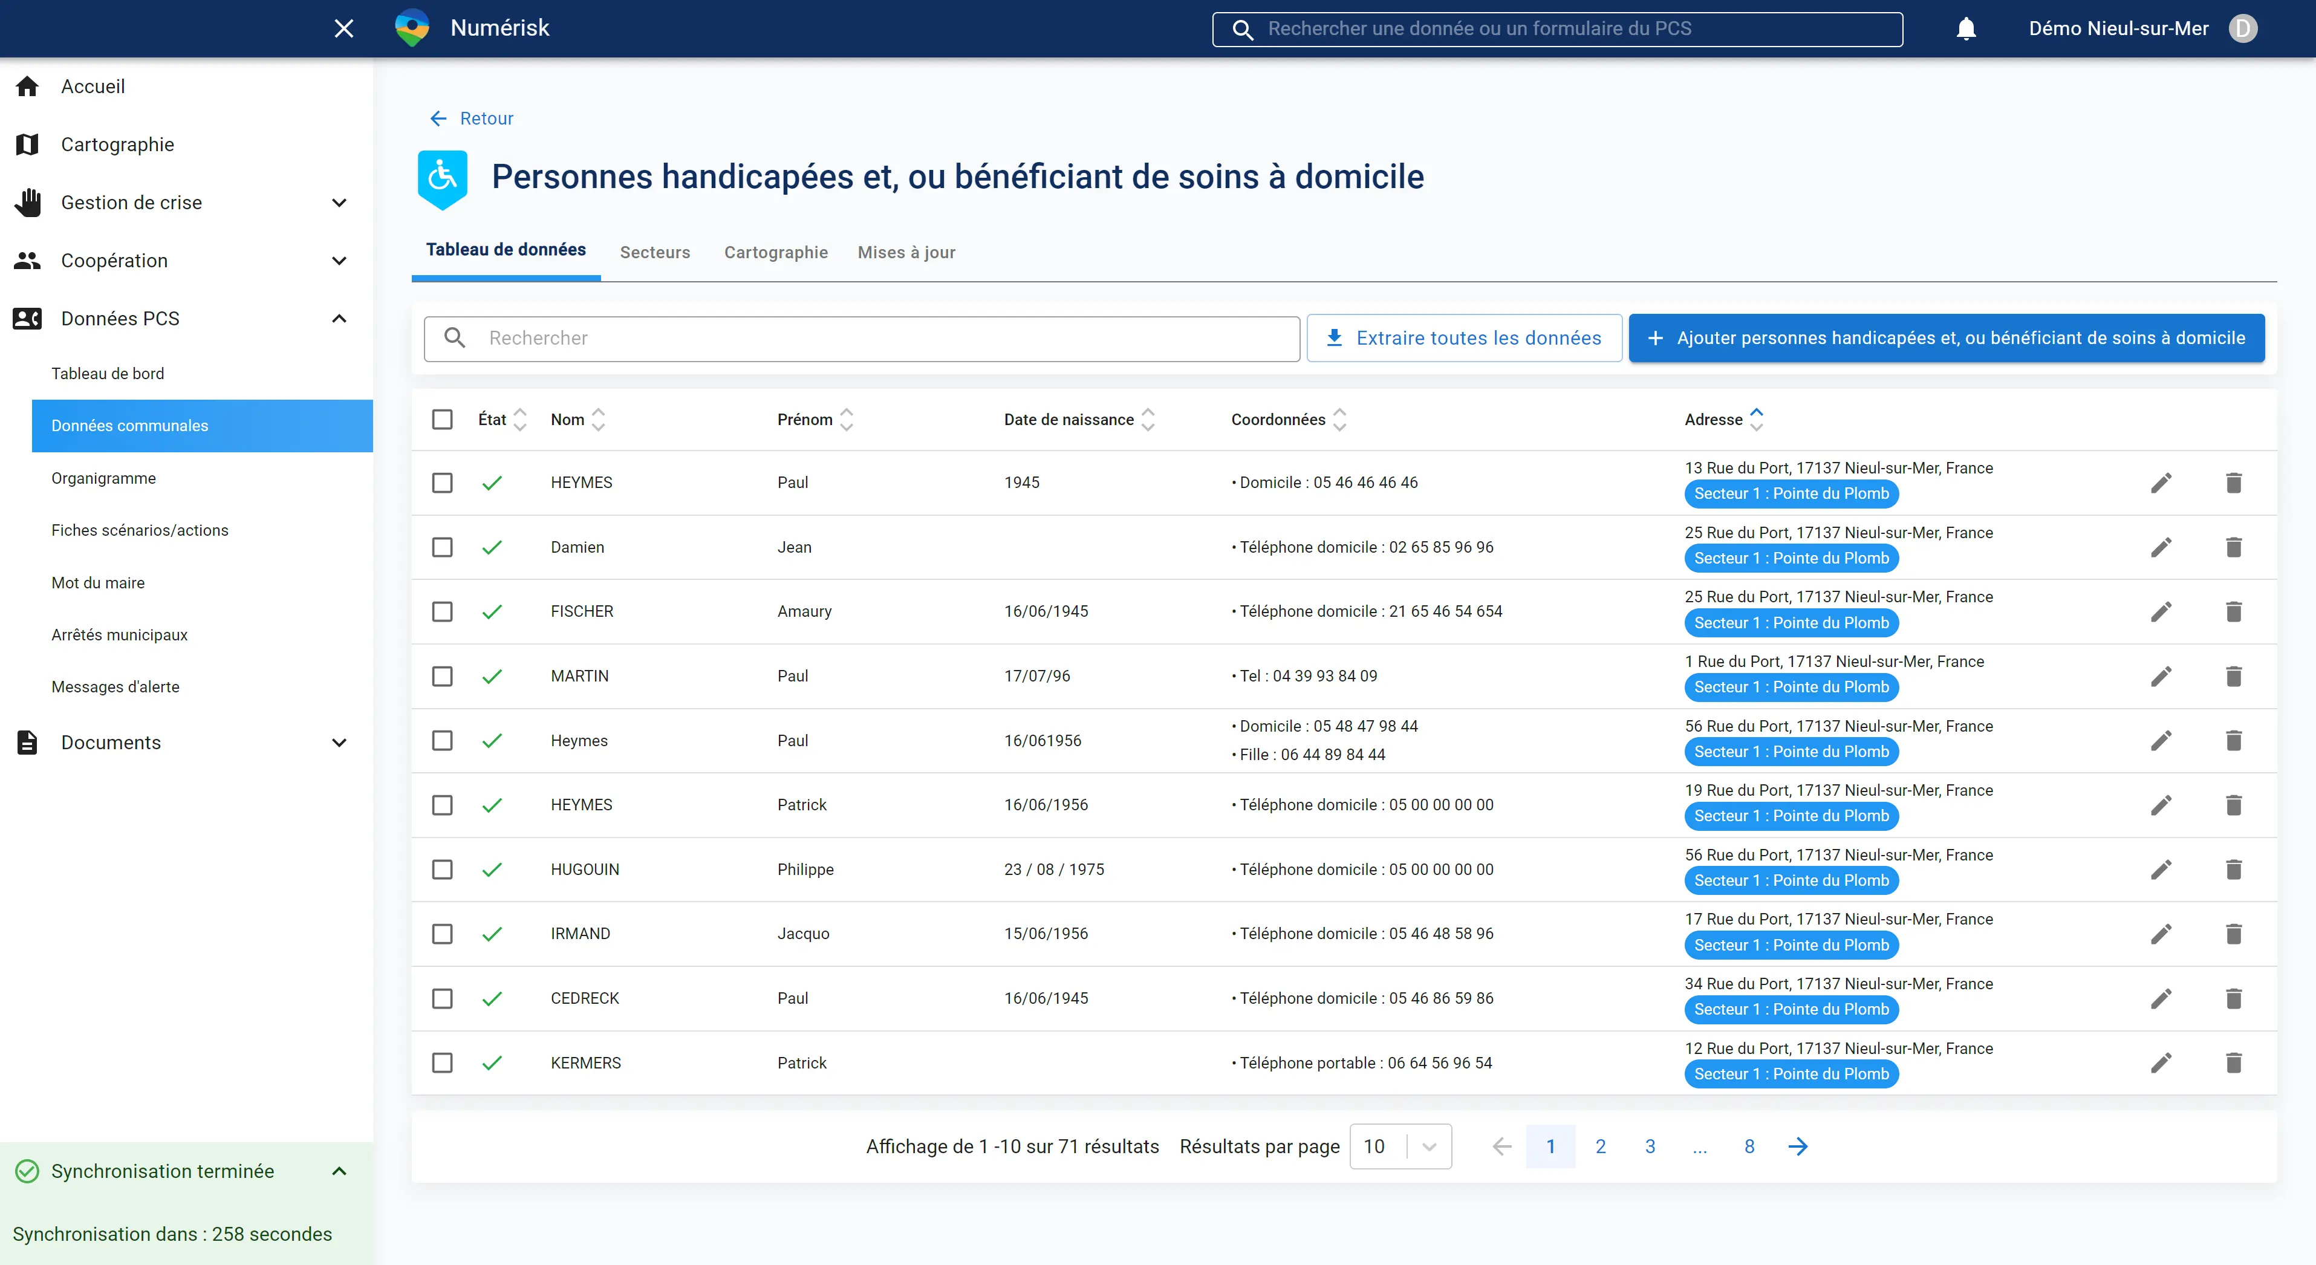Go to page 8
The image size is (2316, 1265).
tap(1749, 1146)
